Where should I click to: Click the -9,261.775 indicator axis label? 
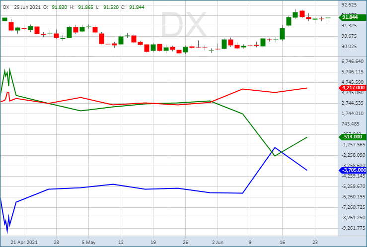353,228
